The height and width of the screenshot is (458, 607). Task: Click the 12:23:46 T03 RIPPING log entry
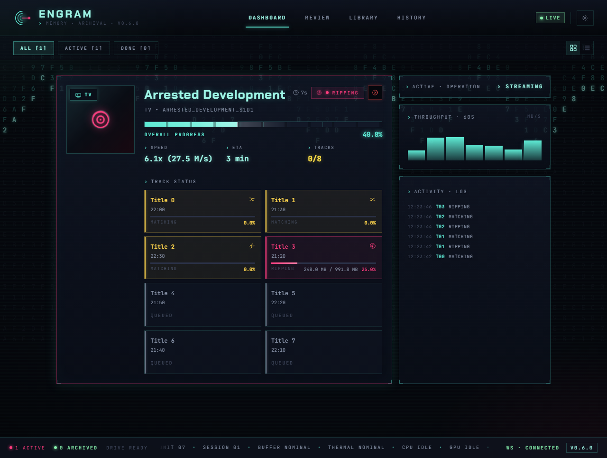[439, 207]
